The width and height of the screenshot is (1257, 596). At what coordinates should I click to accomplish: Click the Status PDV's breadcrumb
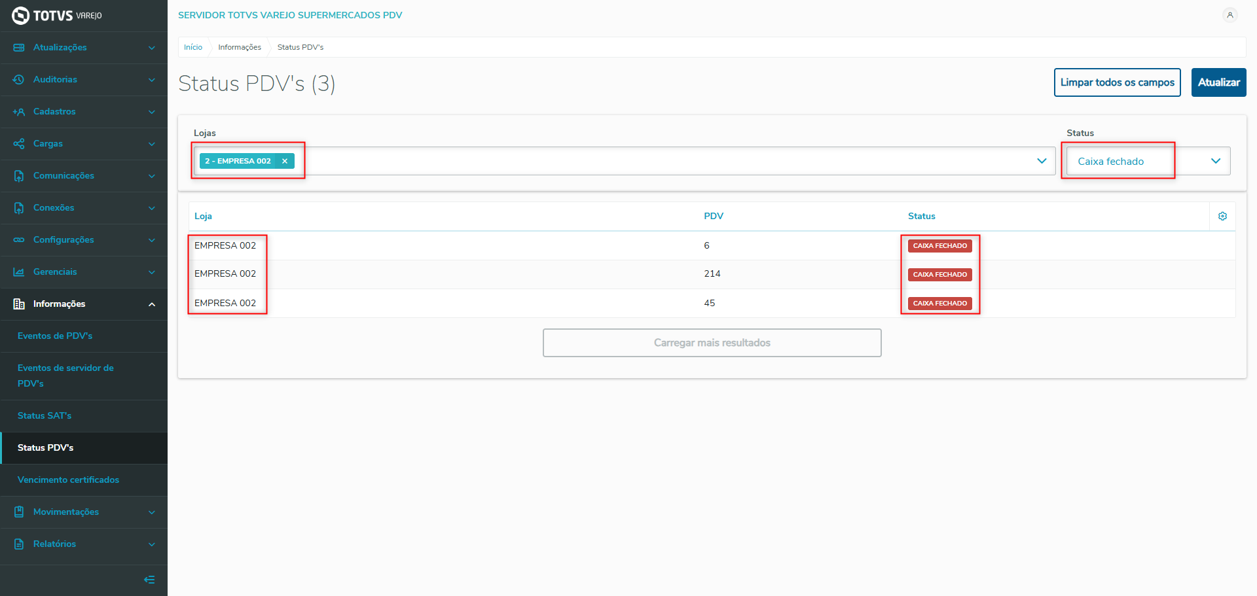click(301, 47)
